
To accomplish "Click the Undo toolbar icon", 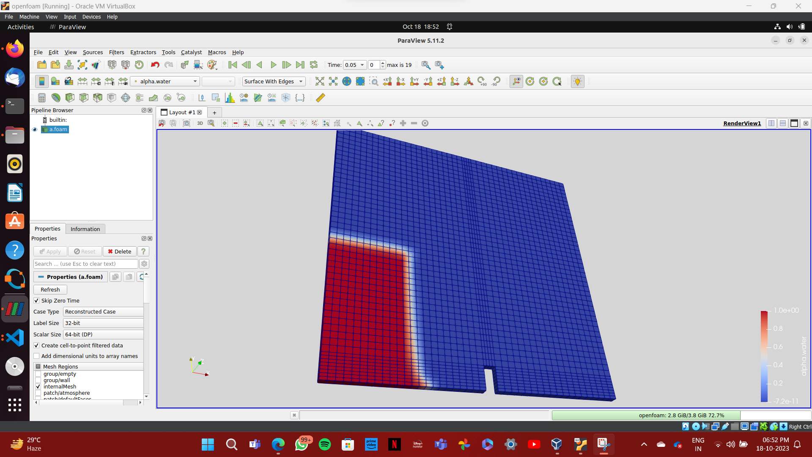I will 155,65.
